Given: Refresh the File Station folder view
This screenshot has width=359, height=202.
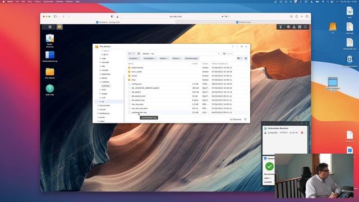Looking at the screenshot, I should [139, 54].
